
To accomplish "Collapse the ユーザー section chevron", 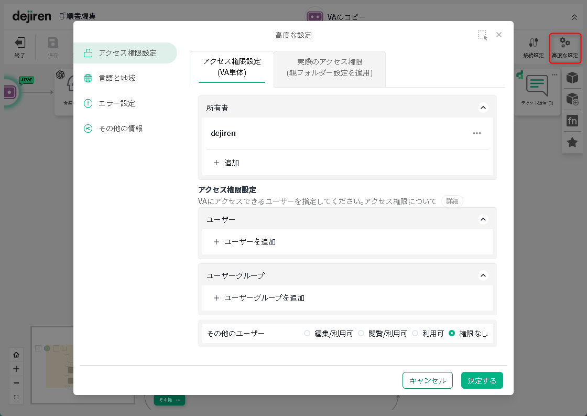I will click(483, 219).
